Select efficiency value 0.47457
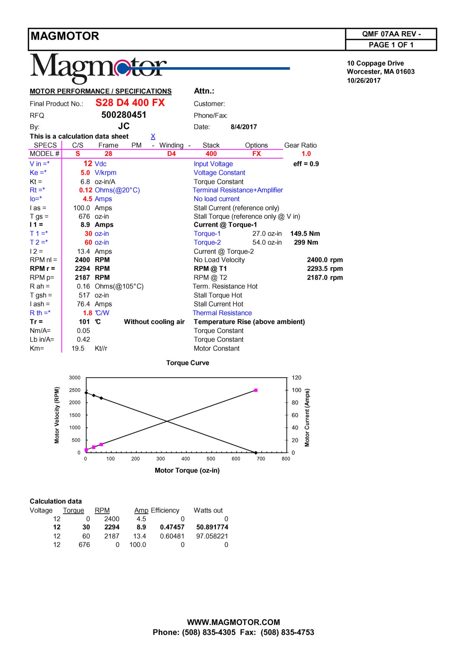Image resolution: width=467 pixels, height=661 pixels. click(x=172, y=527)
